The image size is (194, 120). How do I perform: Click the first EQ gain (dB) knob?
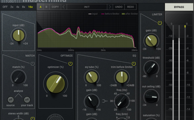pyautogui.click(x=92, y=101)
